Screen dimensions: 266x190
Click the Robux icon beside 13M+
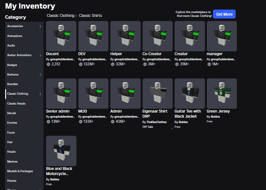pos(48,121)
